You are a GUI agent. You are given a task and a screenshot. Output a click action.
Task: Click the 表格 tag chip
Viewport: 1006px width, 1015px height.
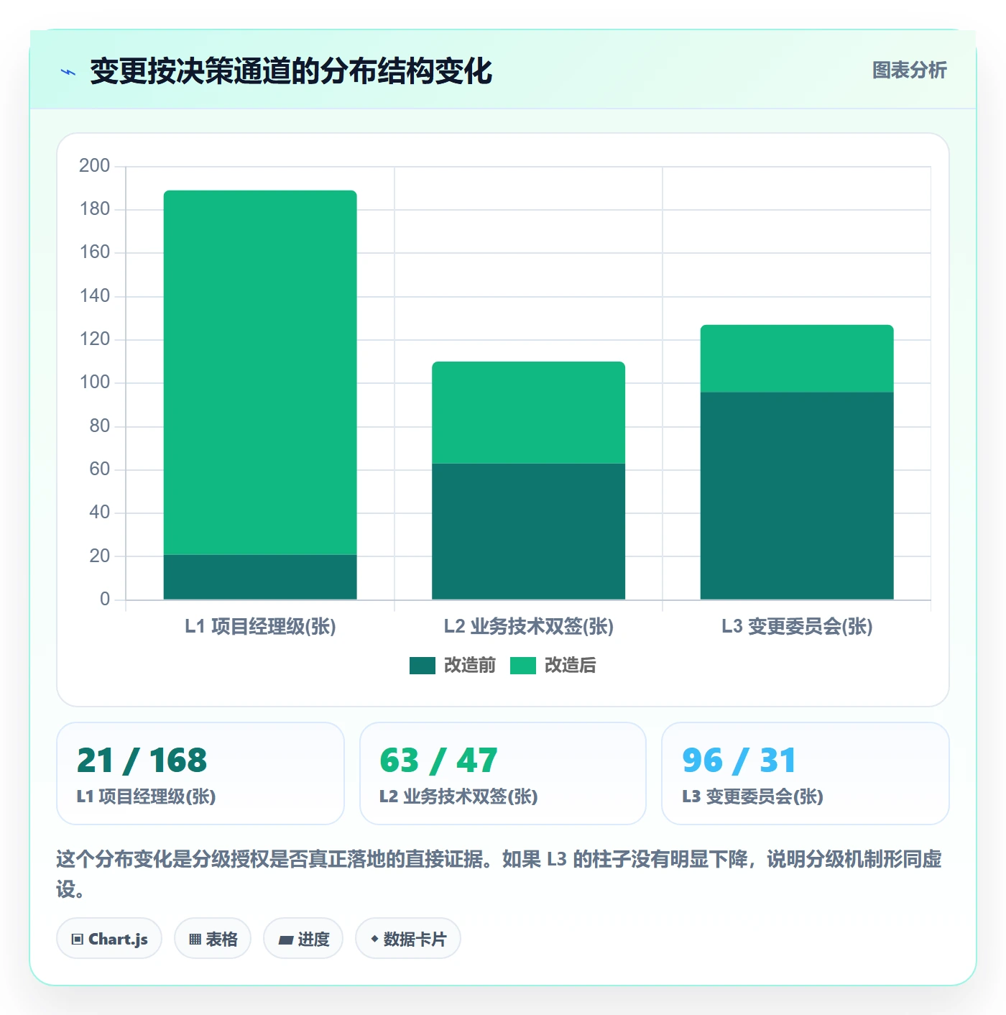pyautogui.click(x=213, y=939)
